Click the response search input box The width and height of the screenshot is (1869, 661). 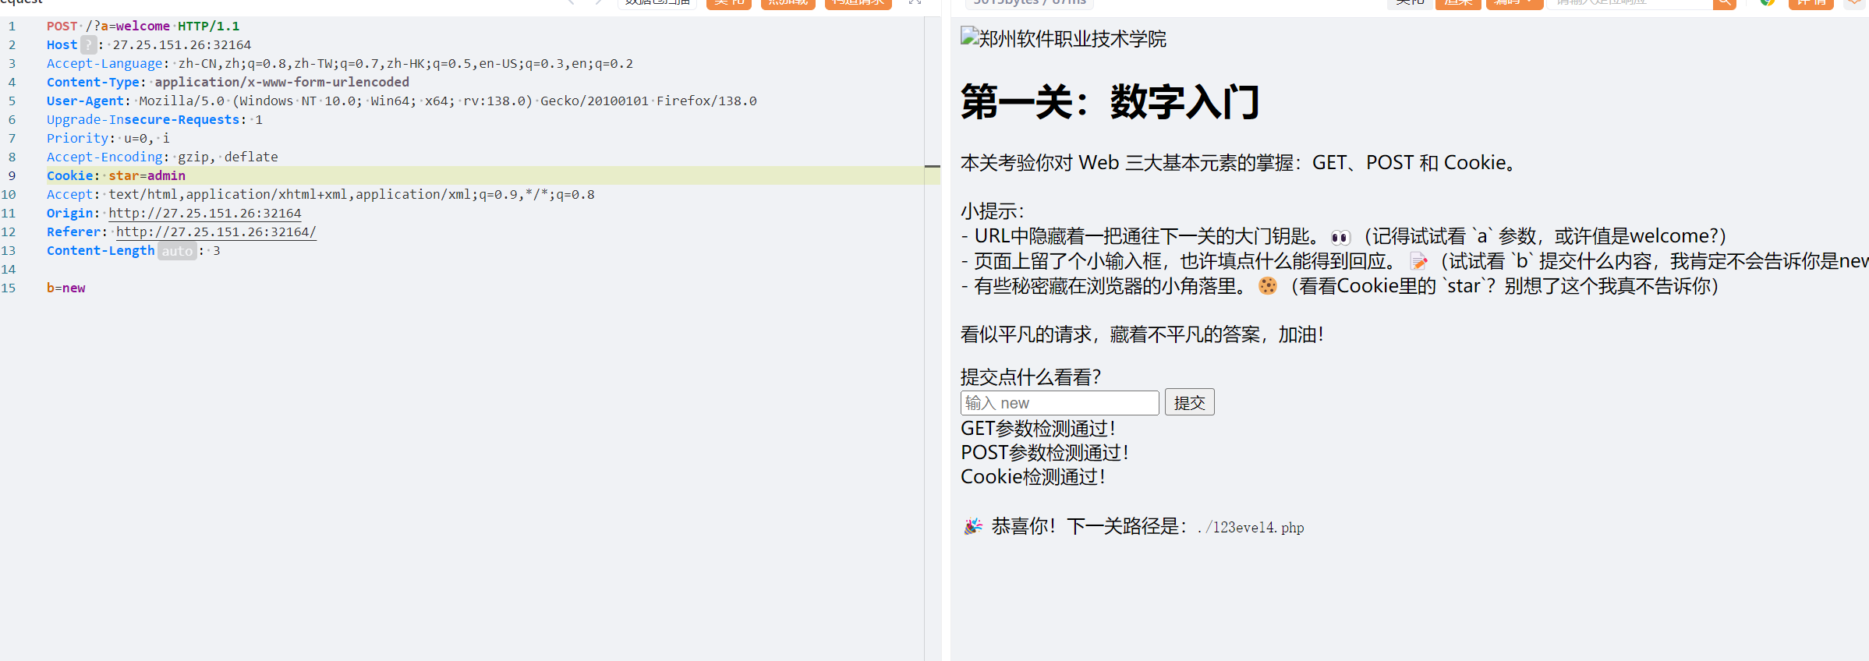point(1630,3)
